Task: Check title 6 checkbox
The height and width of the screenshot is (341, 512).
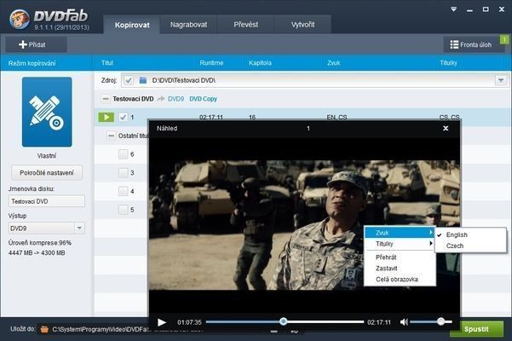Action: [124, 154]
